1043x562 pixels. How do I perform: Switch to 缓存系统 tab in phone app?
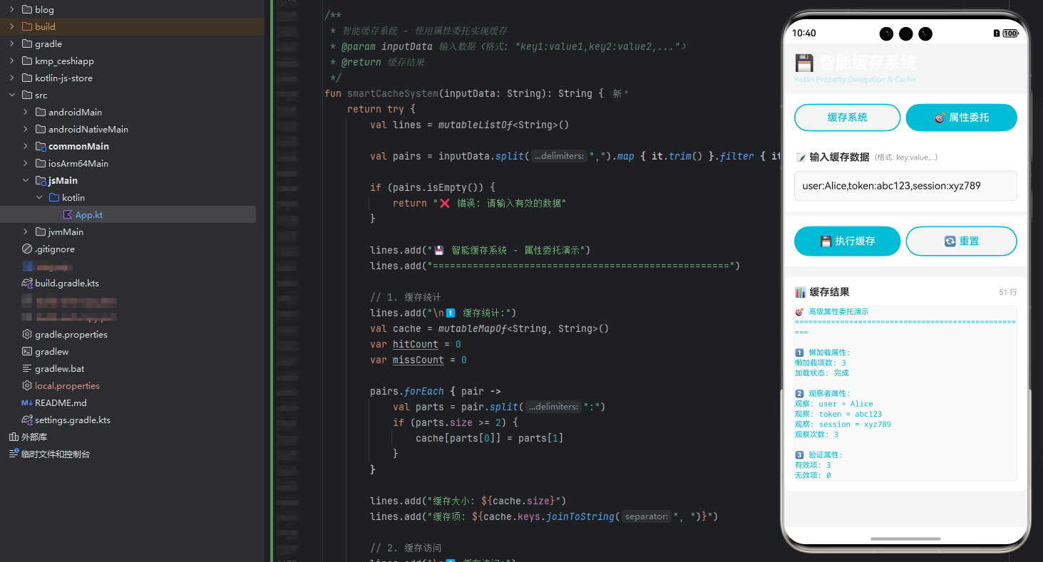pos(847,118)
